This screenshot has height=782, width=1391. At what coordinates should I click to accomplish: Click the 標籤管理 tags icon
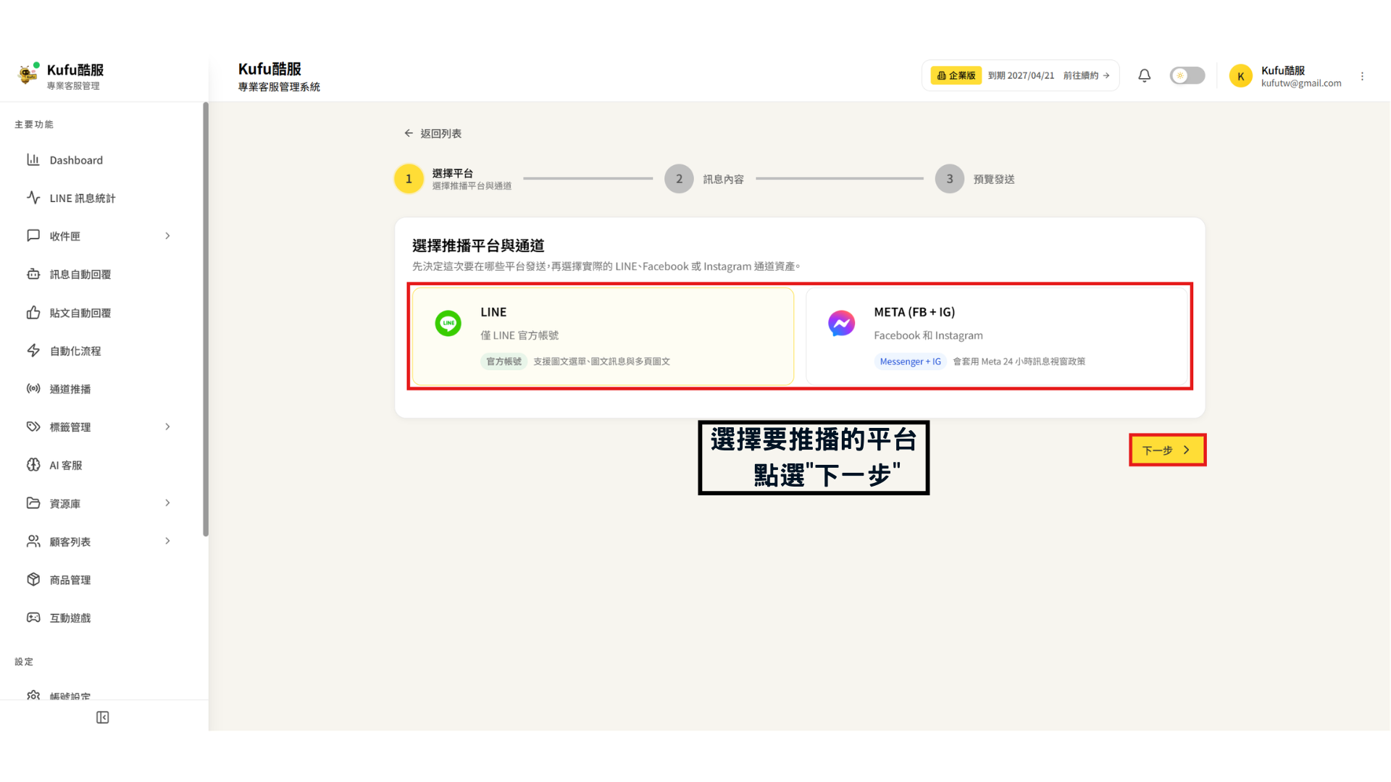pos(33,426)
